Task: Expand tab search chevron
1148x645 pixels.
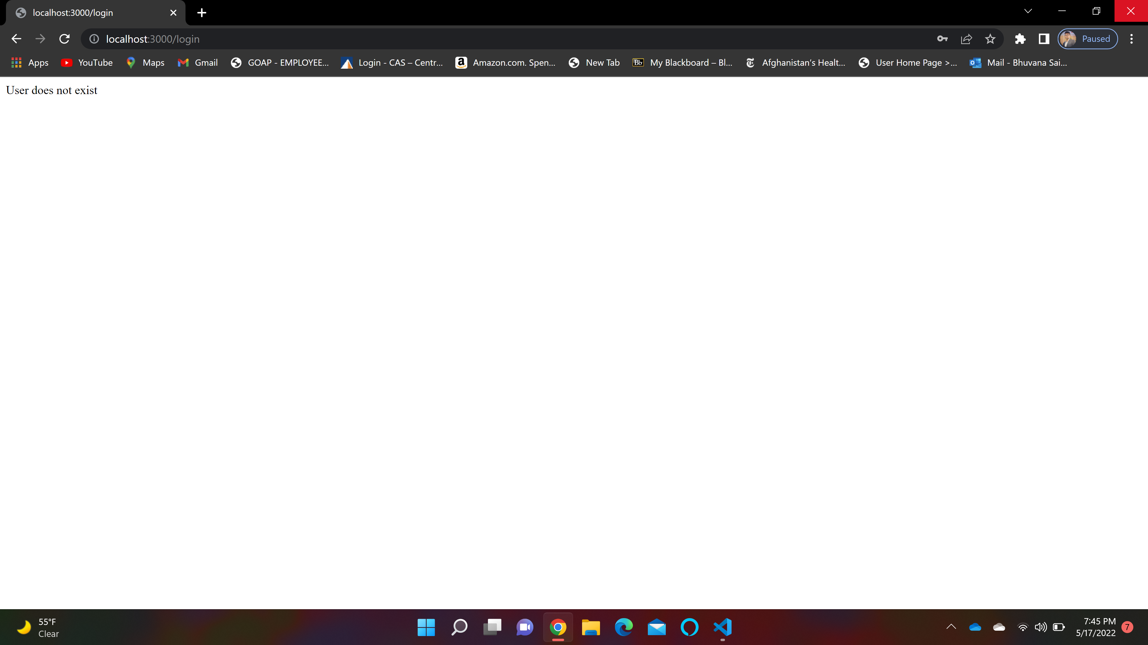Action: click(x=1028, y=12)
